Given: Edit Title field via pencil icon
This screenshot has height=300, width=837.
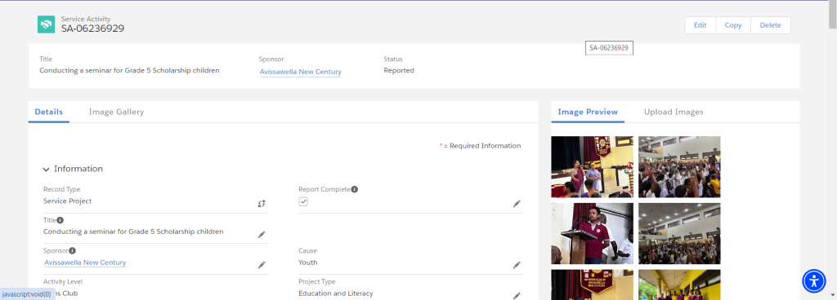Looking at the screenshot, I should coord(262,234).
